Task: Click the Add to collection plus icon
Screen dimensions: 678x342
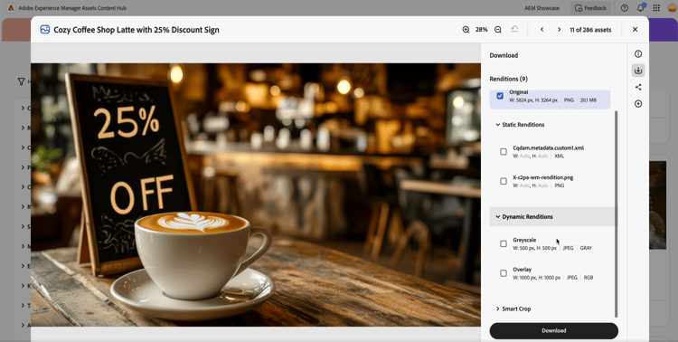Action: (638, 104)
